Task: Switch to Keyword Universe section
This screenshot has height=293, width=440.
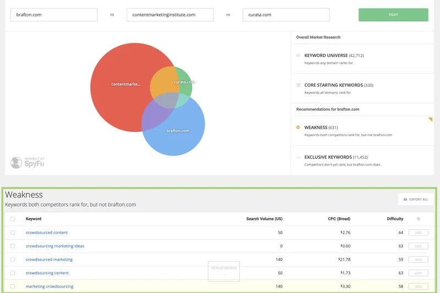Action: 333,56
